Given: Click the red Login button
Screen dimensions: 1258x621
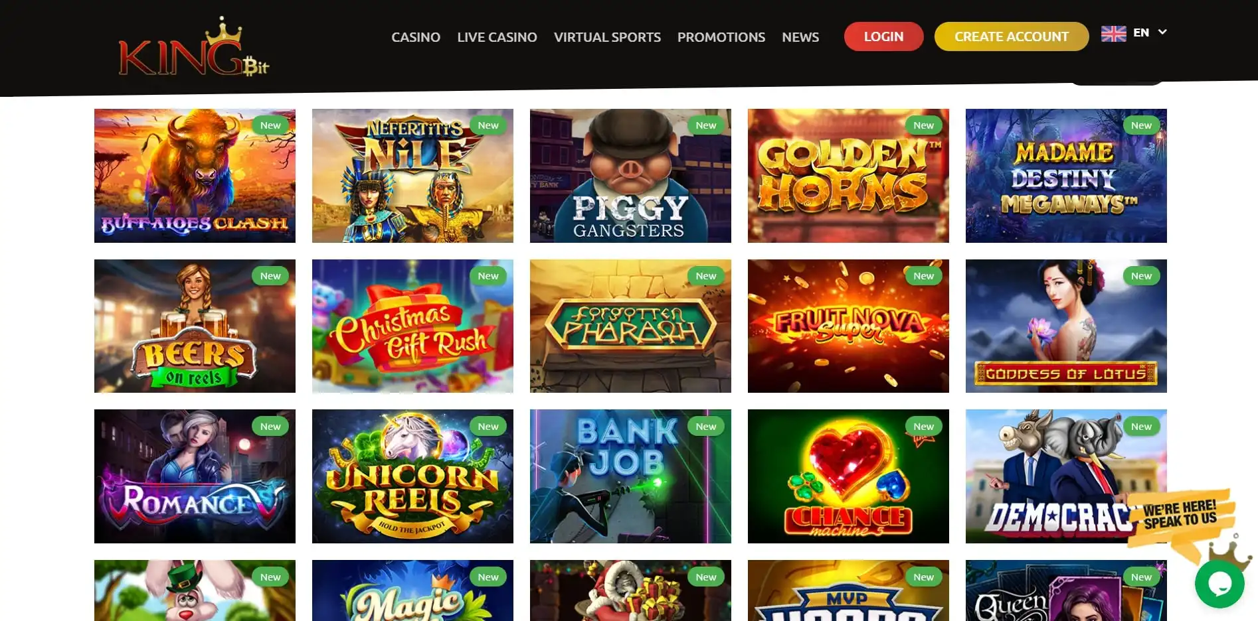Looking at the screenshot, I should pyautogui.click(x=883, y=36).
